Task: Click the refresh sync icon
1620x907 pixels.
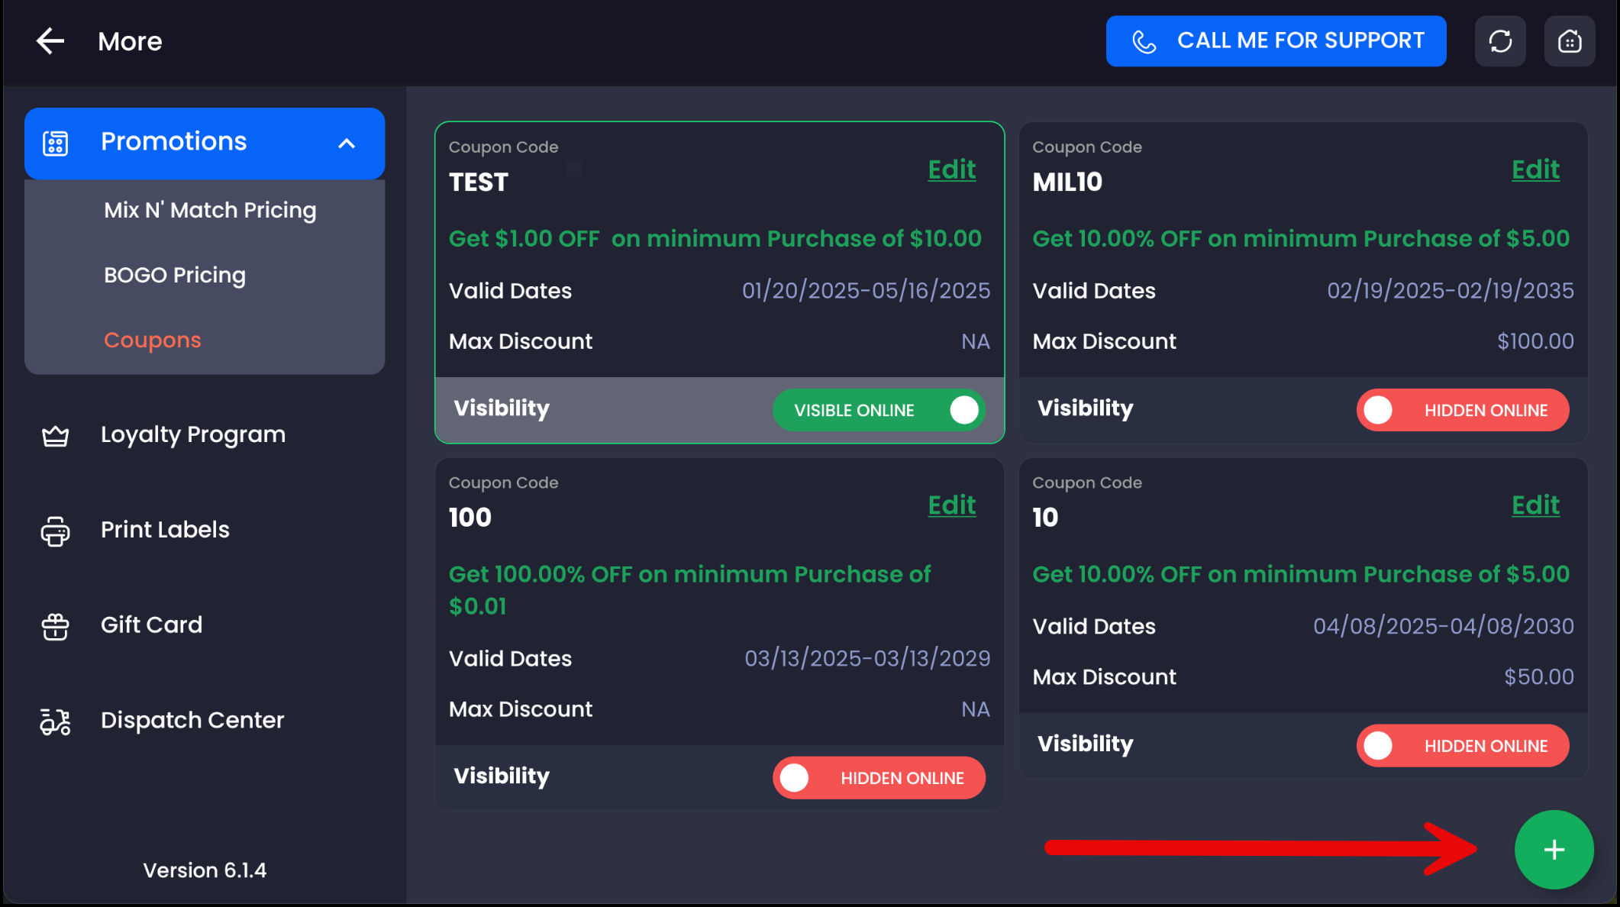Action: (1500, 41)
